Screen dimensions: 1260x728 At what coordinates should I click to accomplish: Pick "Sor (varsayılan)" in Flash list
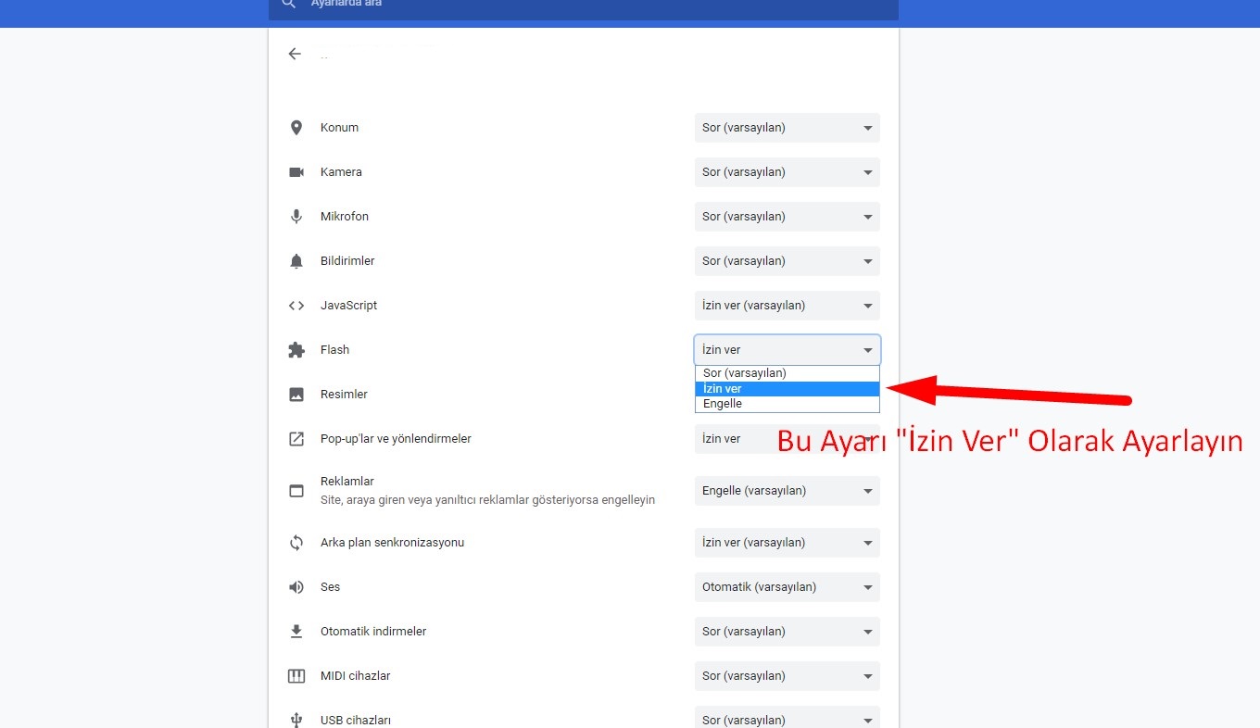[x=787, y=373]
